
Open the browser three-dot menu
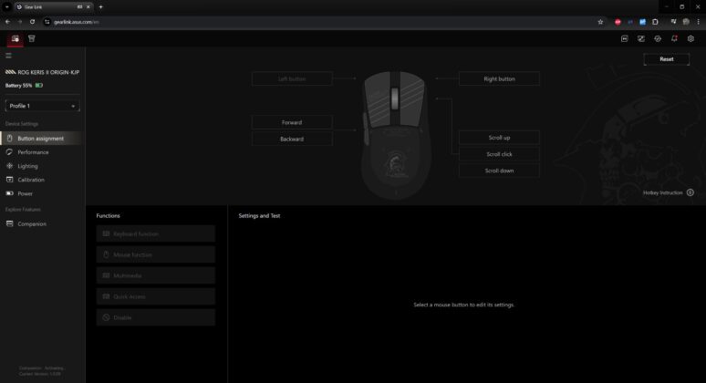(x=699, y=22)
